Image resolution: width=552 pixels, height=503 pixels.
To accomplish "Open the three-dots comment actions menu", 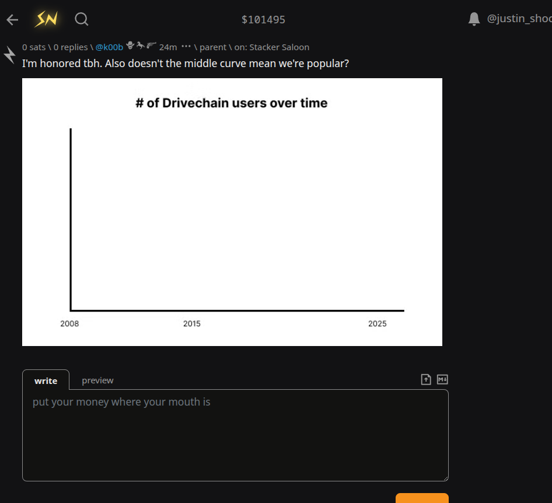I will (x=186, y=47).
